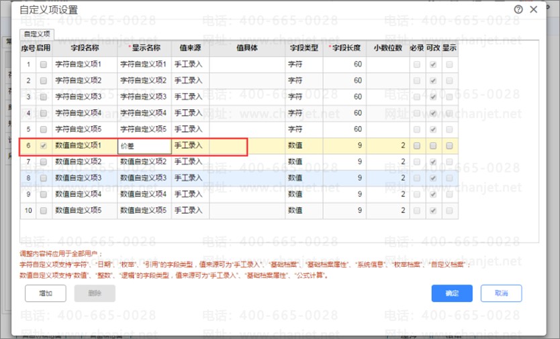
Task: Toggle 可改 for 数值自定义项5
Action: click(433, 210)
